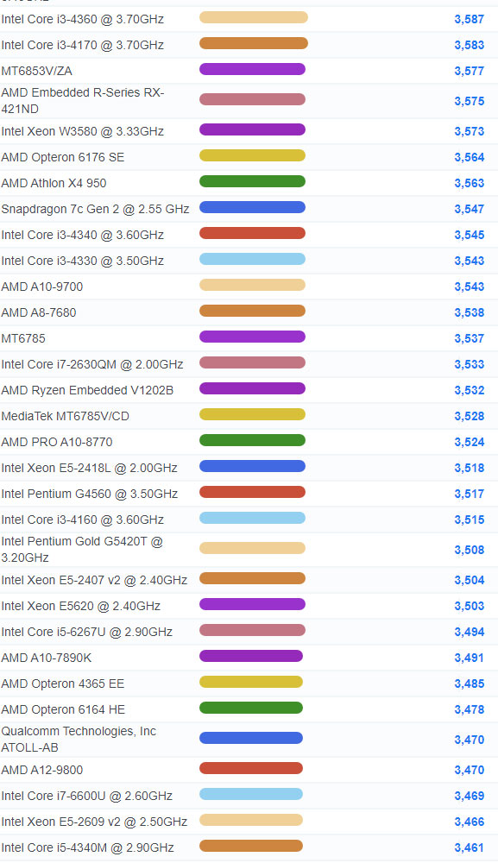Open Intel Core i7-6600U @ 2.60GHz
Viewport: 498px width, 863px height.
(x=87, y=796)
